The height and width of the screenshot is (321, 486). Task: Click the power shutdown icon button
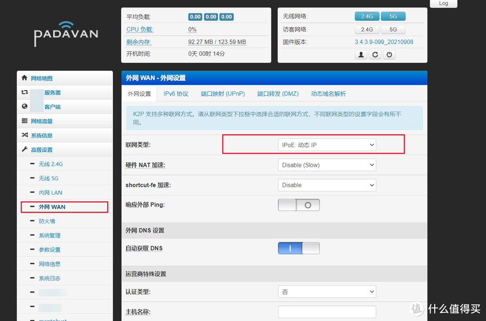389,55
